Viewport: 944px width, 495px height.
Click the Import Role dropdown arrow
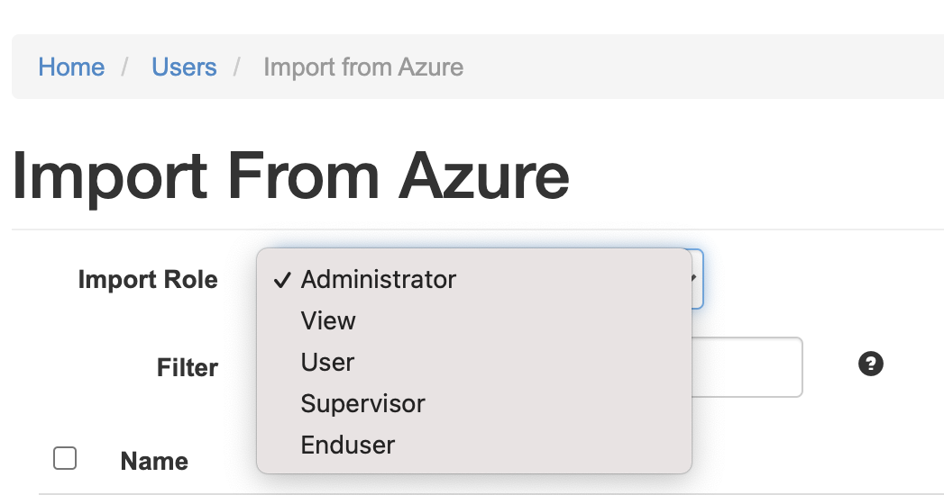pos(694,279)
